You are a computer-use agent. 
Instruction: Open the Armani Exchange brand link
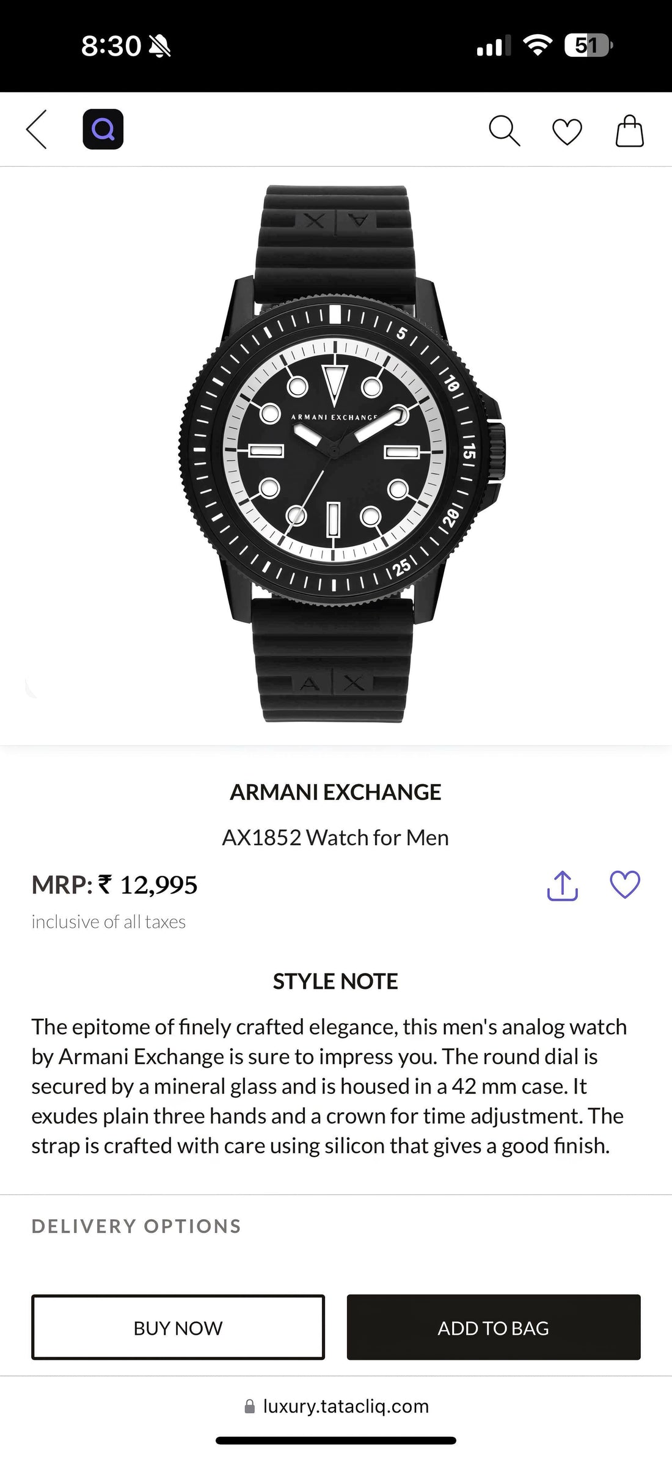[335, 792]
